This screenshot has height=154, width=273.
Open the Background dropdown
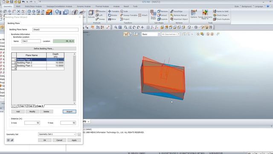pos(247,6)
